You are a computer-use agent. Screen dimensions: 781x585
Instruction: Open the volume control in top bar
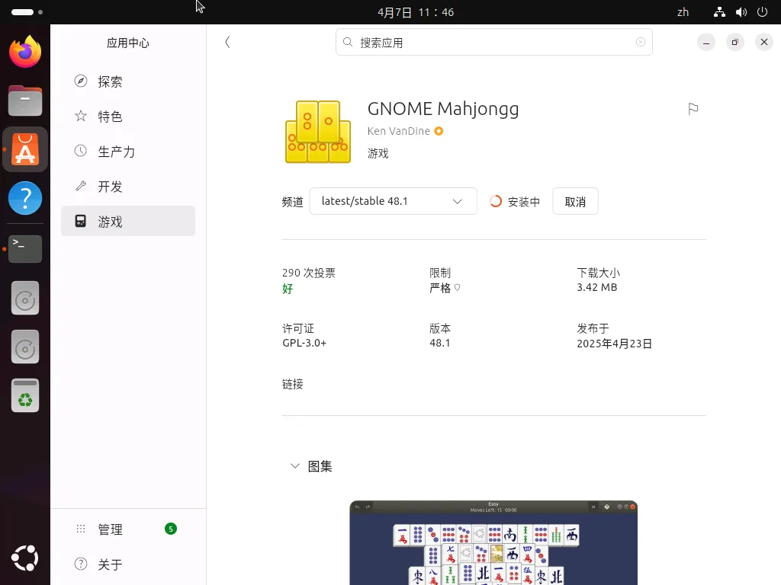click(x=741, y=12)
